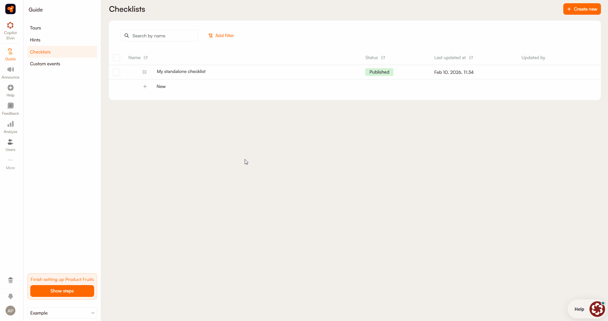Sort the list by Name column

(x=146, y=58)
